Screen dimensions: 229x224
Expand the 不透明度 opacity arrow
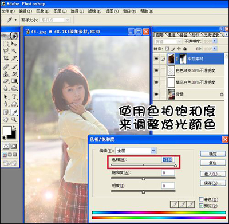[215, 41]
